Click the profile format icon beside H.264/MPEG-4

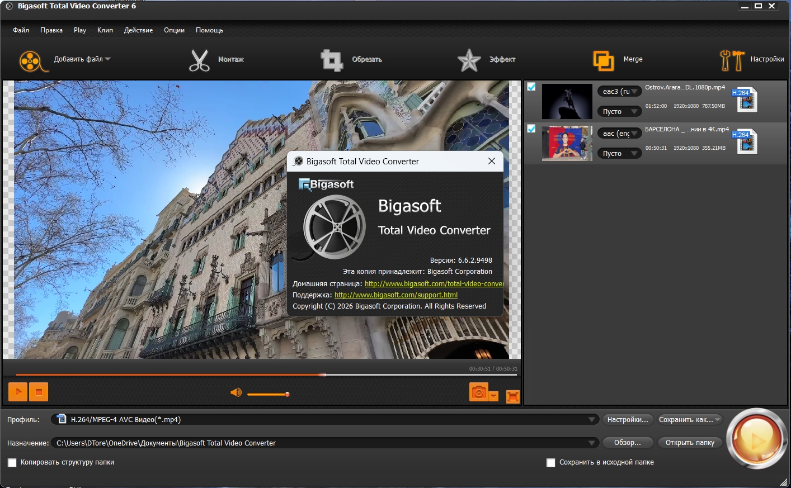(x=62, y=419)
